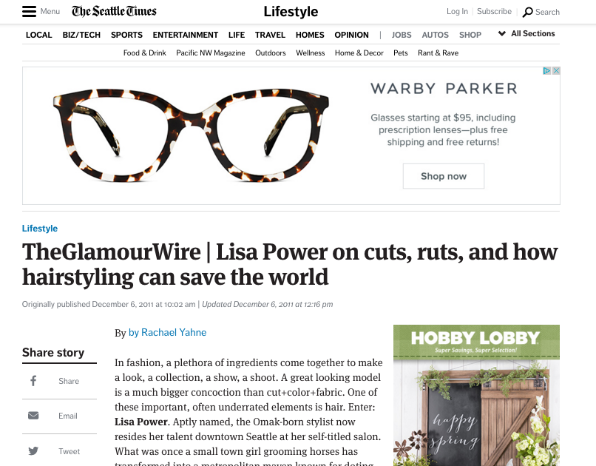The image size is (596, 466).
Task: Click the Twitter Tweet bird icon
Action: pos(33,450)
